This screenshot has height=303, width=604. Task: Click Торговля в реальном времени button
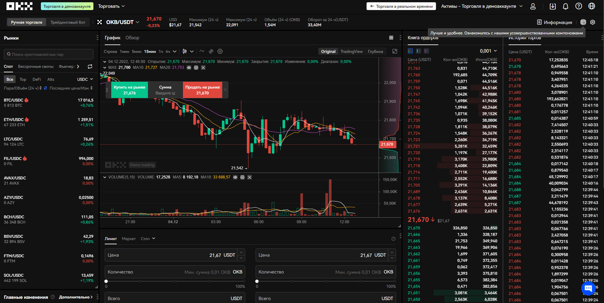point(401,6)
